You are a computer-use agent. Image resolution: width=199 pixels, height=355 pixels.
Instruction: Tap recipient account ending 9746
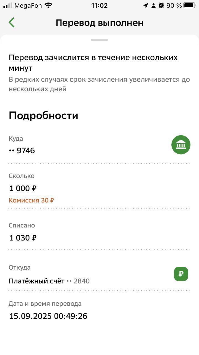(22, 151)
